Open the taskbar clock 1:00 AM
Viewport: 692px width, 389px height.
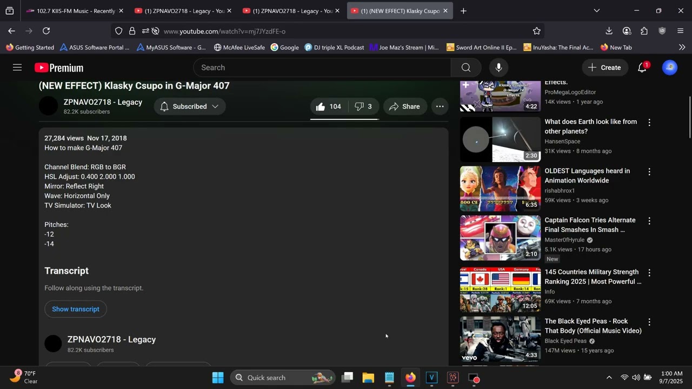671,378
